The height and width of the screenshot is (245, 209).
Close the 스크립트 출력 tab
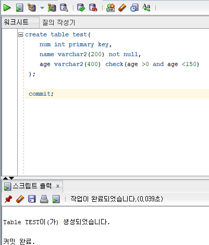58,186
